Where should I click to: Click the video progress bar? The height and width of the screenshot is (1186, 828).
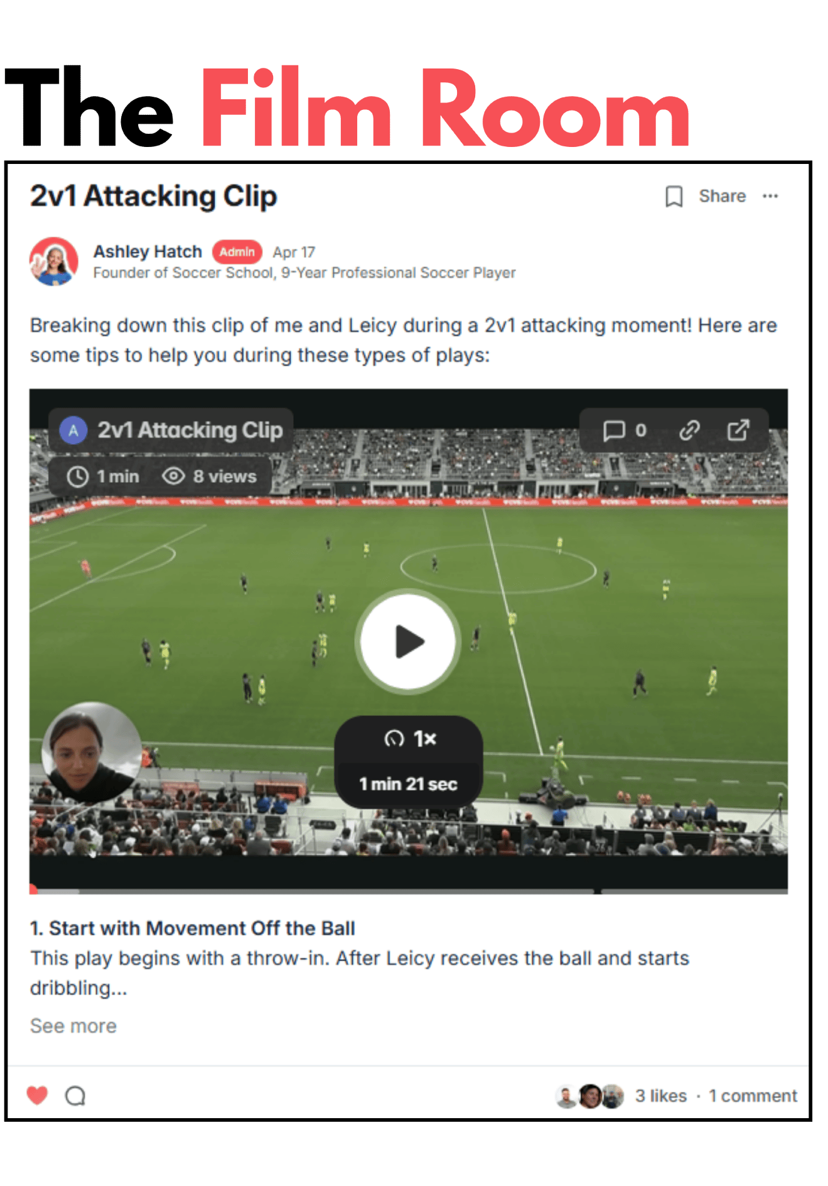(409, 890)
